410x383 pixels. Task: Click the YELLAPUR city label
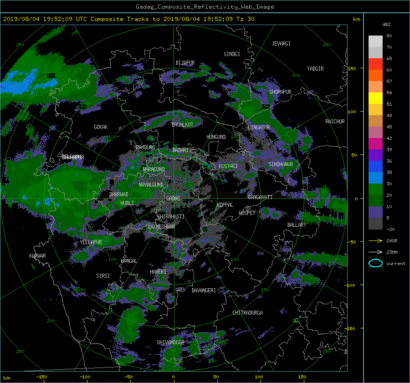pos(91,242)
